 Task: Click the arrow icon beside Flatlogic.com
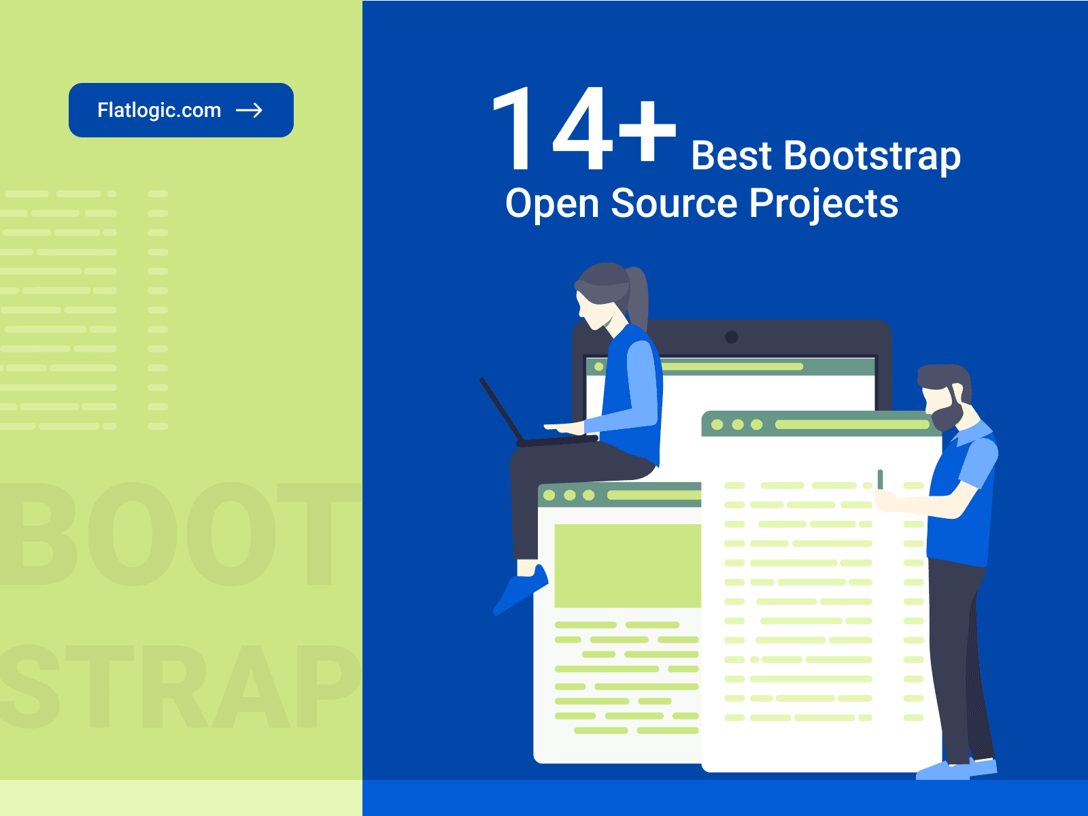point(249,110)
